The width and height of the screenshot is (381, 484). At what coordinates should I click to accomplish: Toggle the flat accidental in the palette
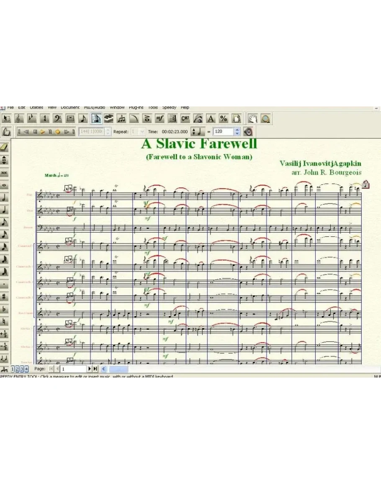click(5, 309)
